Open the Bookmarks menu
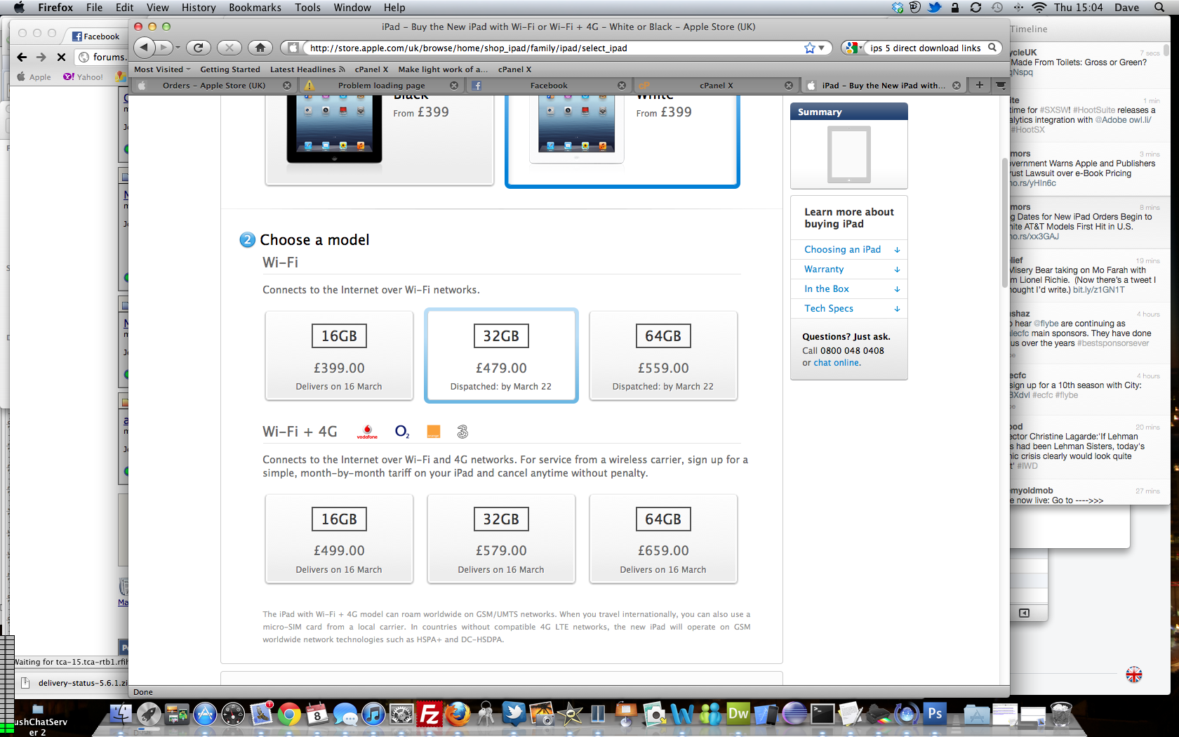 [255, 8]
